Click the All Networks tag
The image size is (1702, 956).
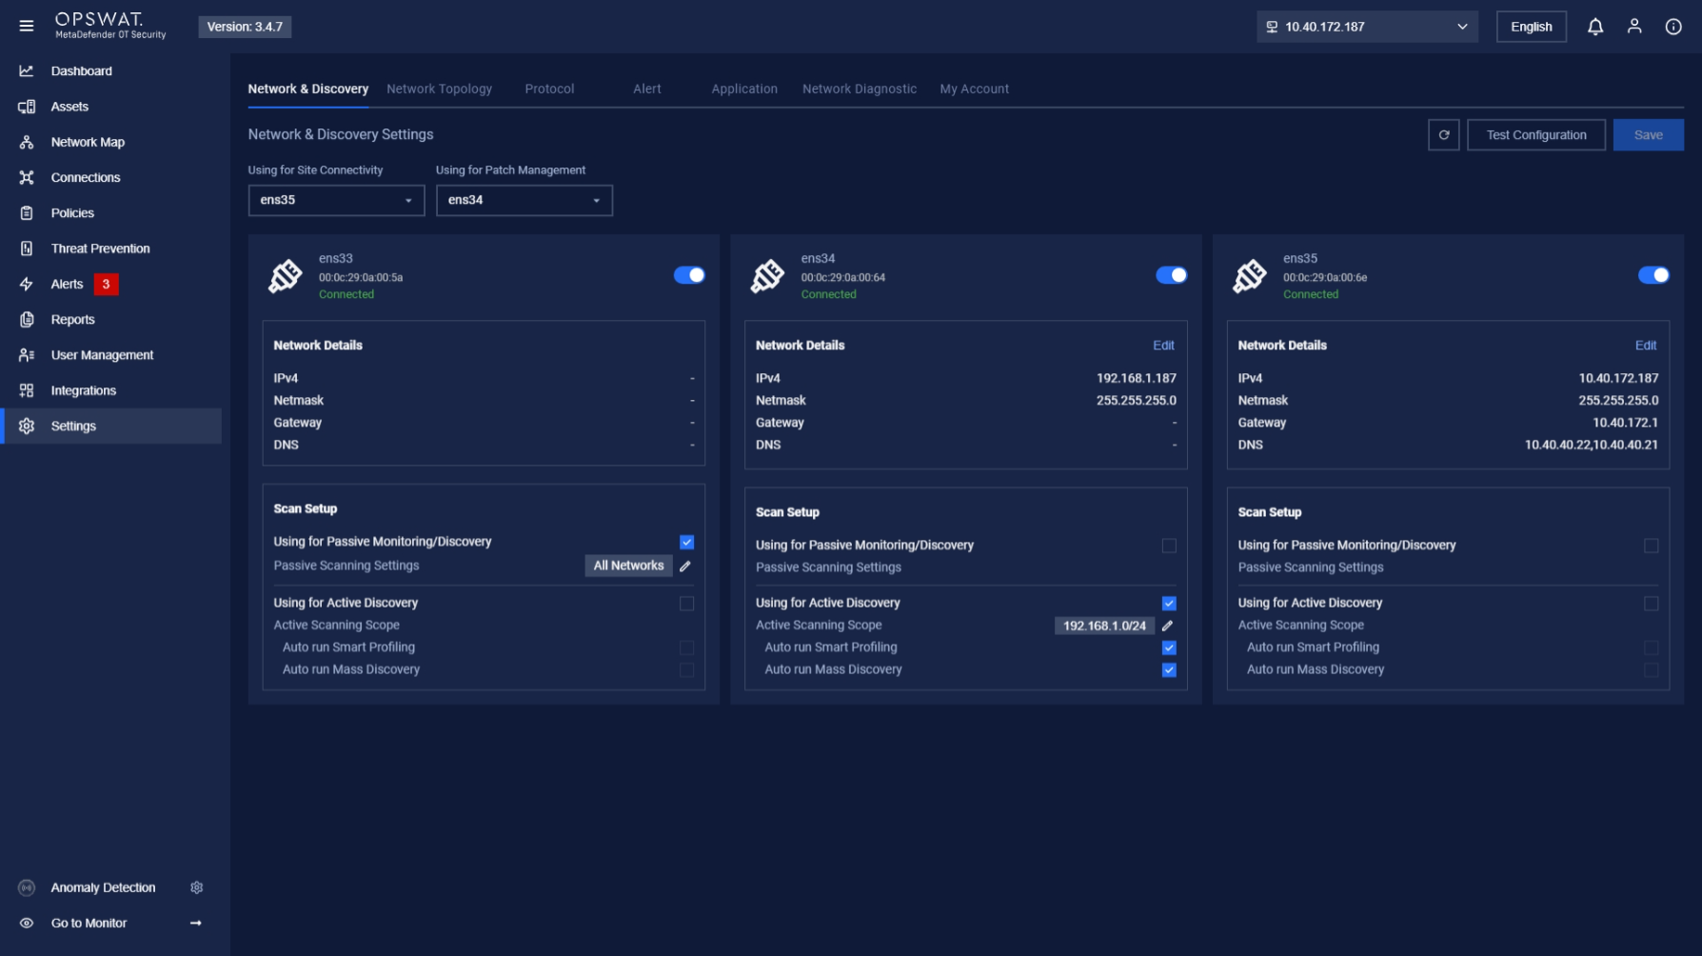629,566
